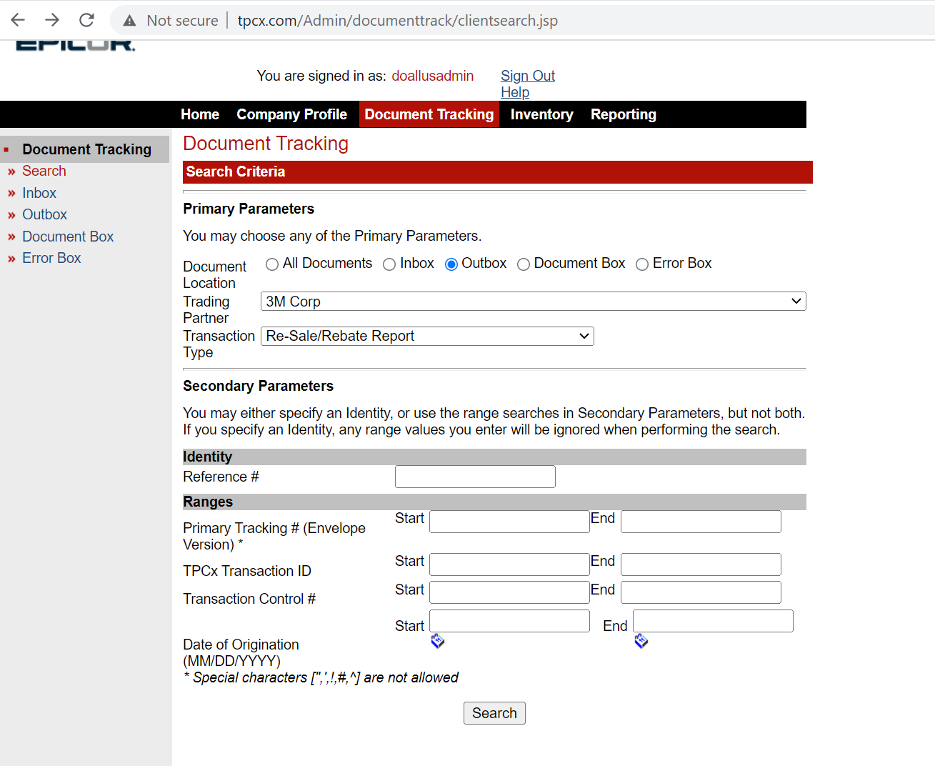This screenshot has width=935, height=766.
Task: Click the Reference # input field
Action: click(x=475, y=477)
